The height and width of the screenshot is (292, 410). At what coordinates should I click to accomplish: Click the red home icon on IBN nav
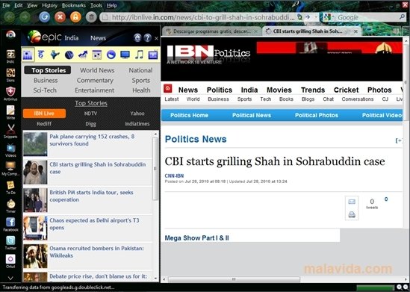pos(167,89)
